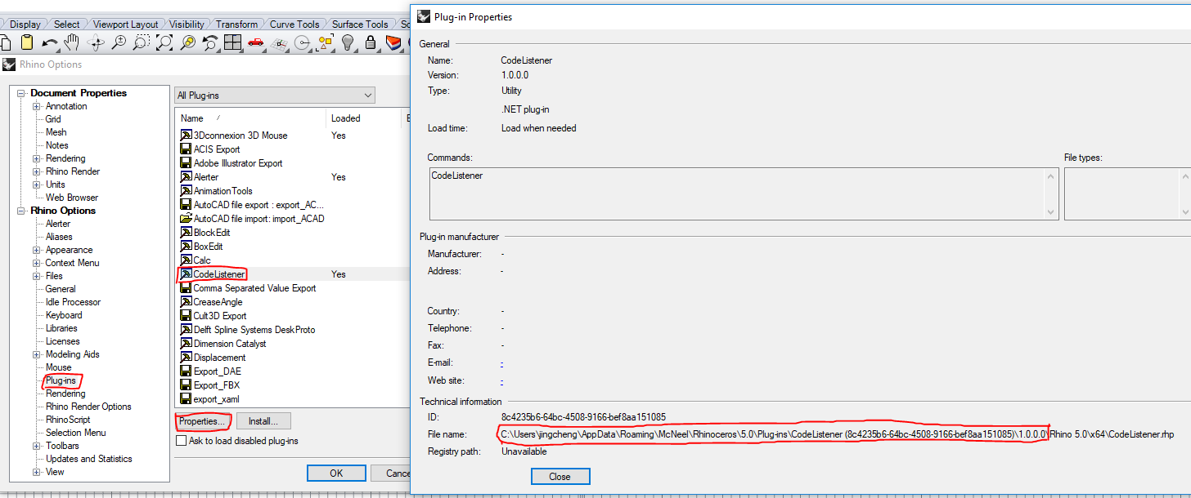
Task: Click the Web site link dash
Action: (501, 381)
